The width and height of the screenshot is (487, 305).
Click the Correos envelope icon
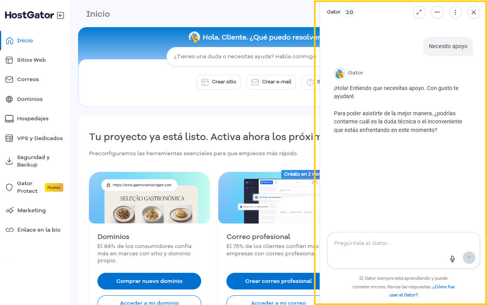click(9, 80)
